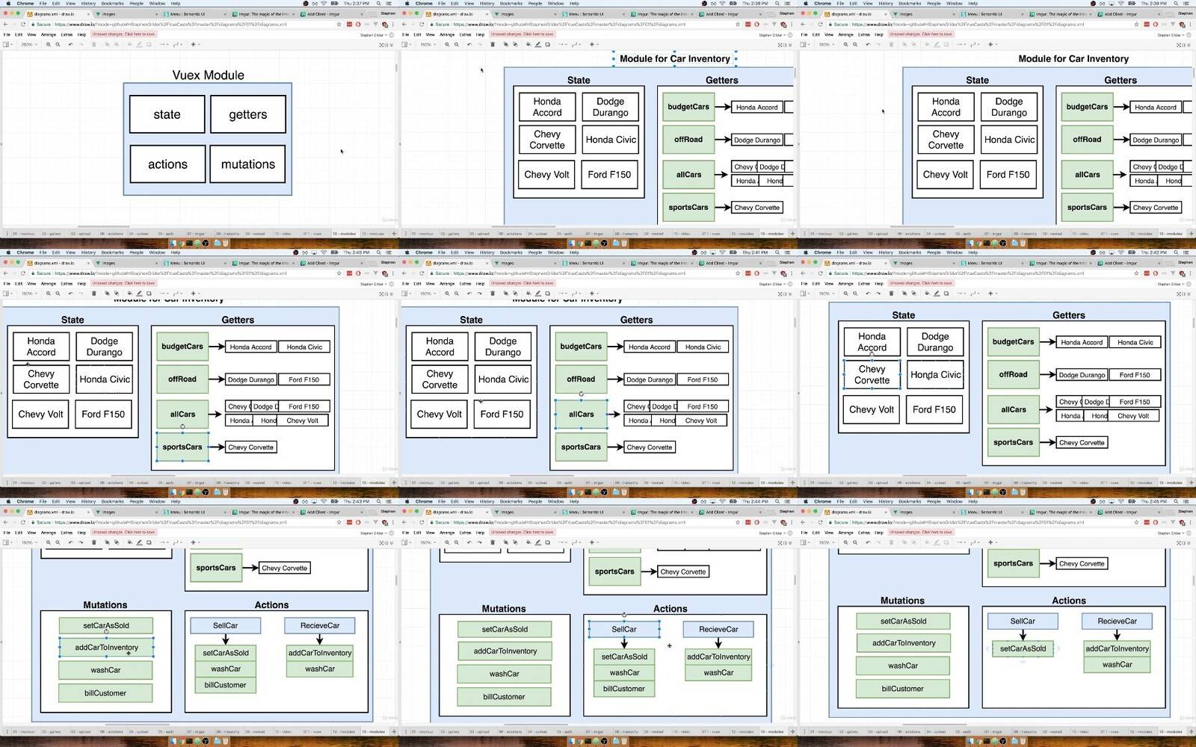Select 12 - modules page tab in 2:37 PM screenshot
1196x747 pixels.
[344, 234]
